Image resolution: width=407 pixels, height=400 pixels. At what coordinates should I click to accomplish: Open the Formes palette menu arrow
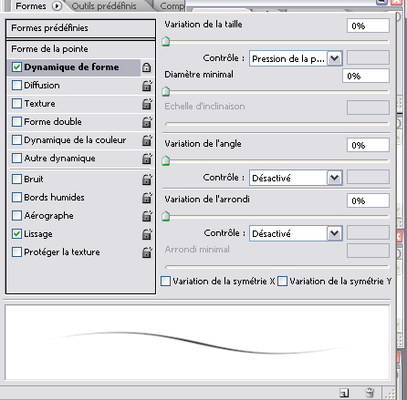(57, 5)
